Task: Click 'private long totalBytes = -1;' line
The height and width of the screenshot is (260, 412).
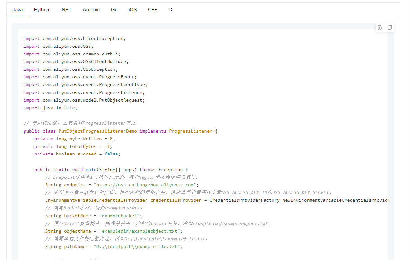Action: 74,146
